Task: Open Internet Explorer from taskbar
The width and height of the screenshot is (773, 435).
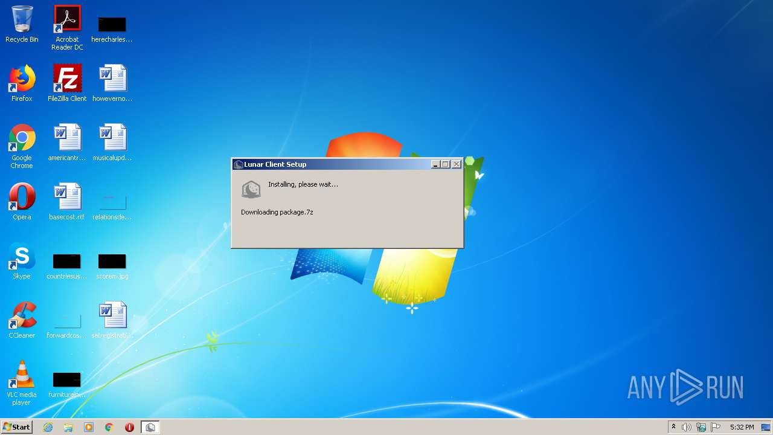Action: [48, 427]
